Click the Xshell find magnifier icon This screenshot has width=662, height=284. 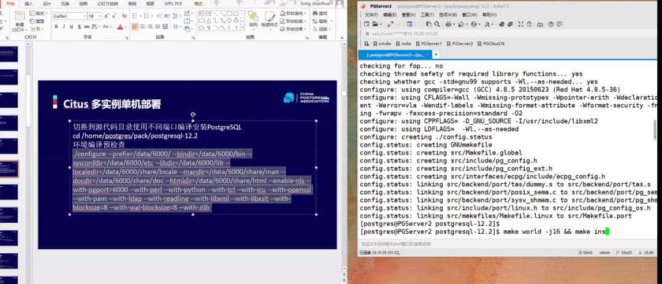click(x=436, y=24)
